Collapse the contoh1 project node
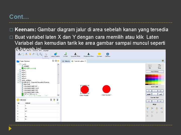This screenshot has width=181, height=135. (x=18, y=64)
